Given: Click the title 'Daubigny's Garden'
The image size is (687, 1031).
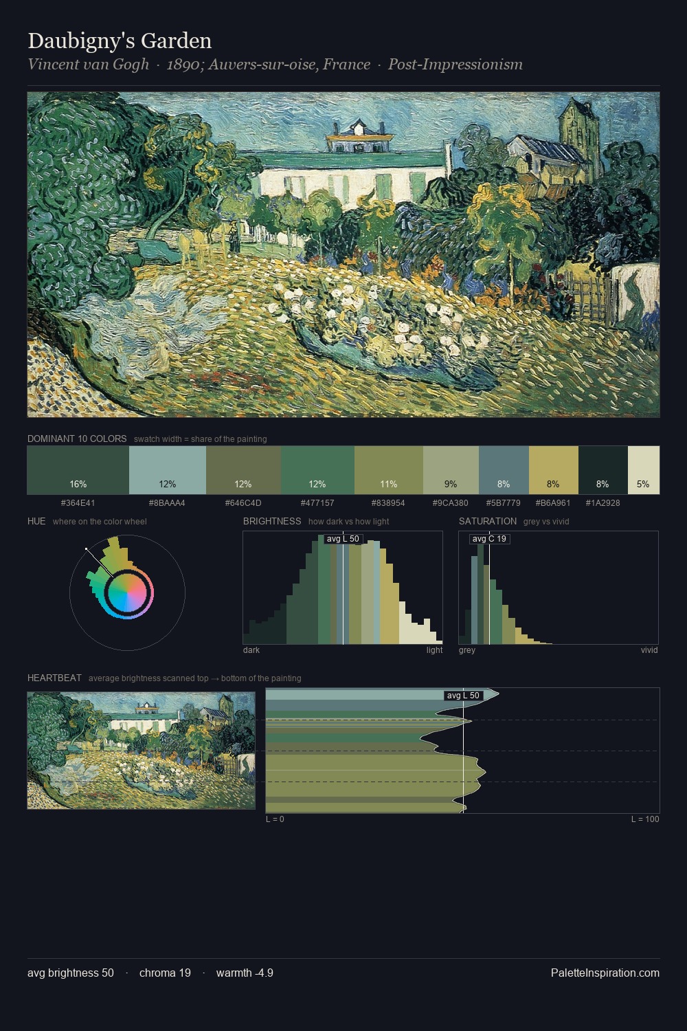Looking at the screenshot, I should coord(120,41).
